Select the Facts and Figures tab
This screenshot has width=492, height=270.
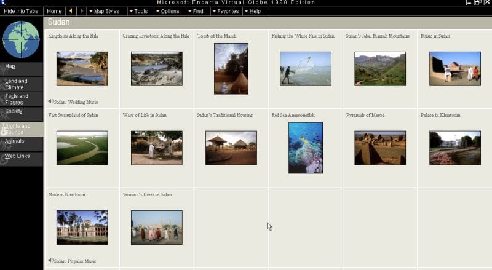pos(22,99)
